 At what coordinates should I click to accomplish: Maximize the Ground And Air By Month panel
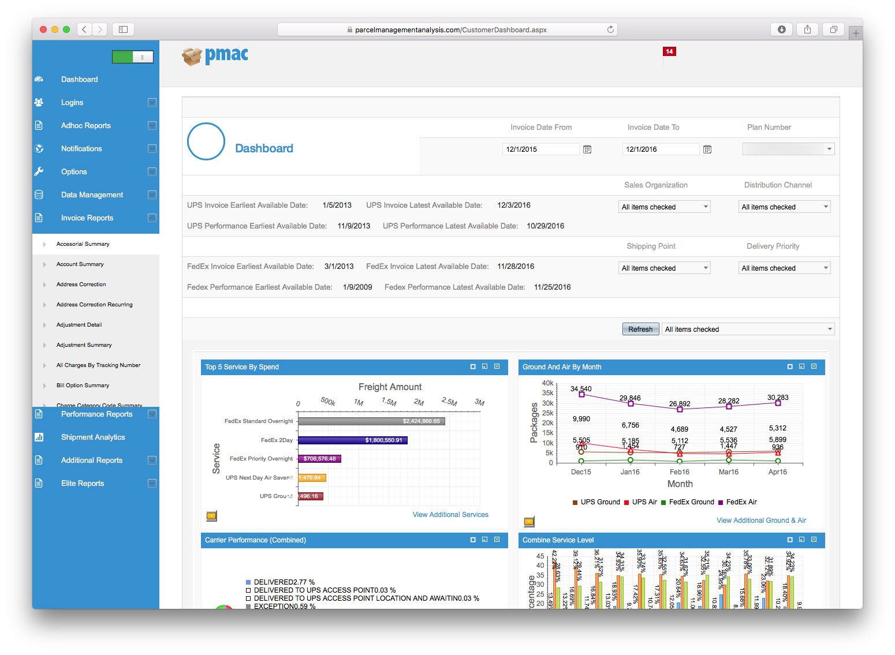[801, 366]
